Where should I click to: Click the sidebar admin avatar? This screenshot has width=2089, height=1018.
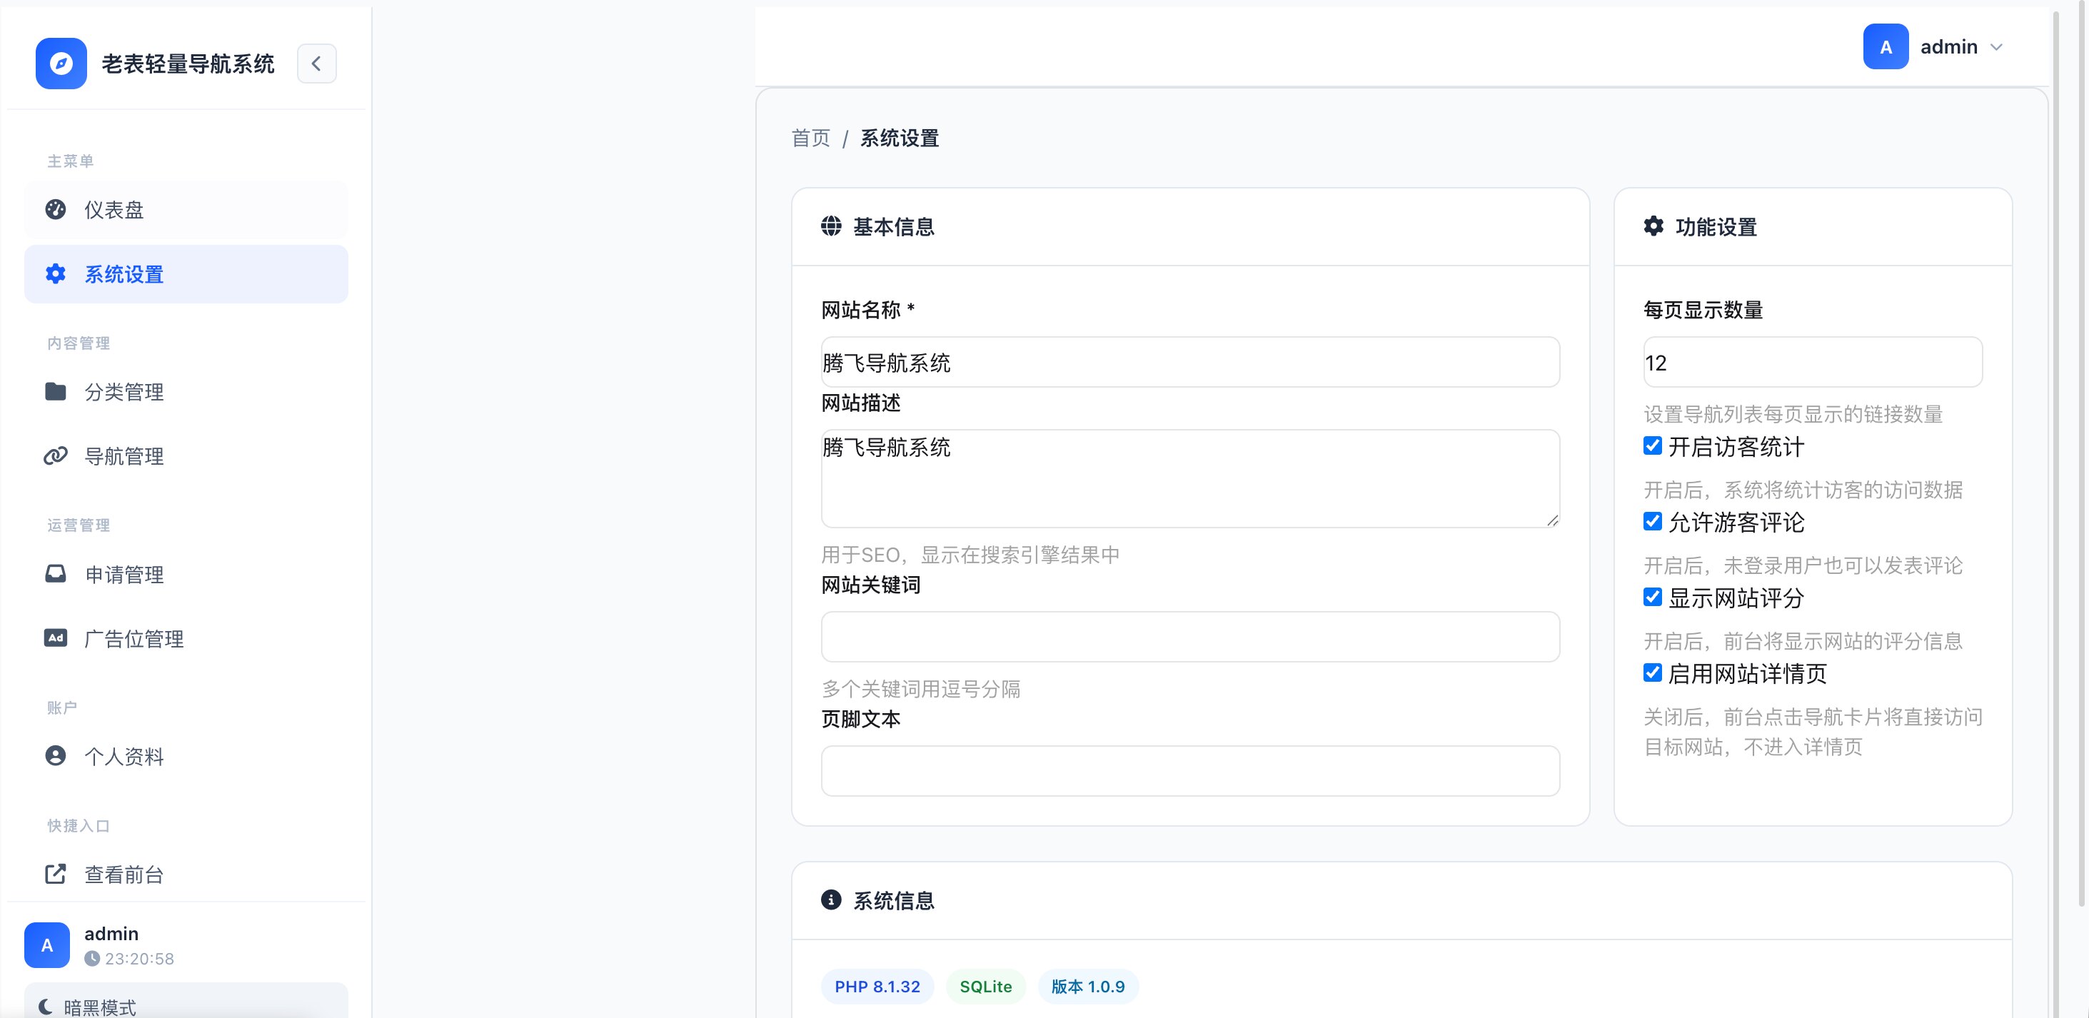47,945
